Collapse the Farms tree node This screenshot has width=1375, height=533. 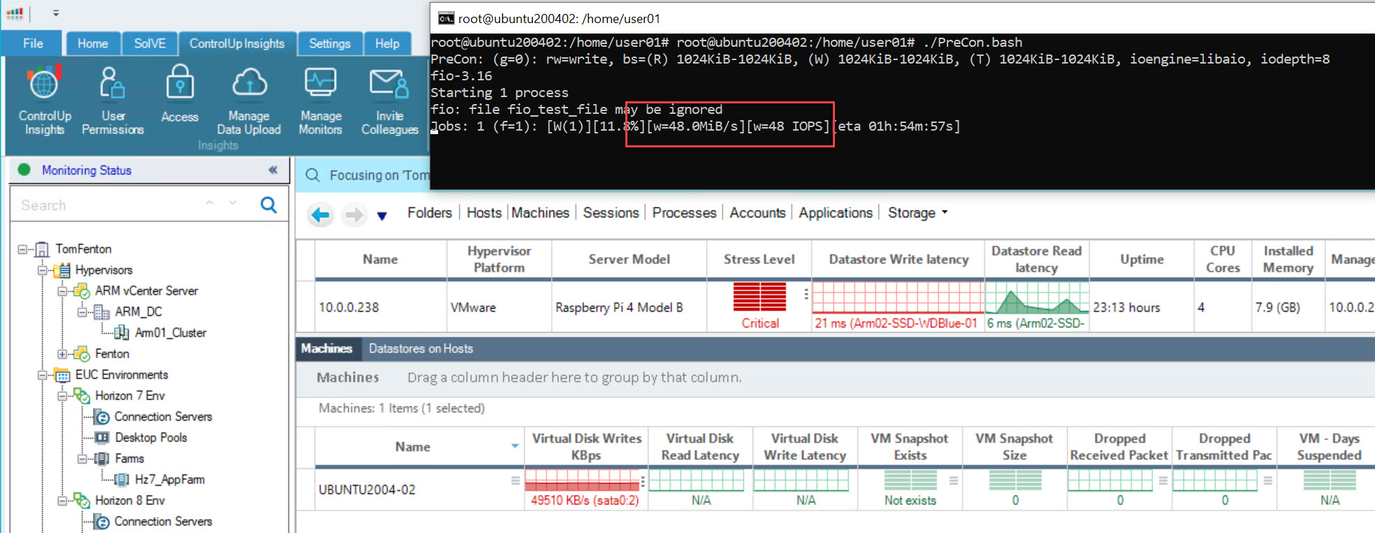(x=82, y=459)
